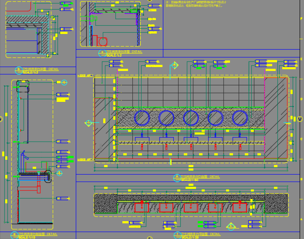
Task: Select the leftmost red basin in plan view
Action: pyautogui.click(x=142, y=208)
